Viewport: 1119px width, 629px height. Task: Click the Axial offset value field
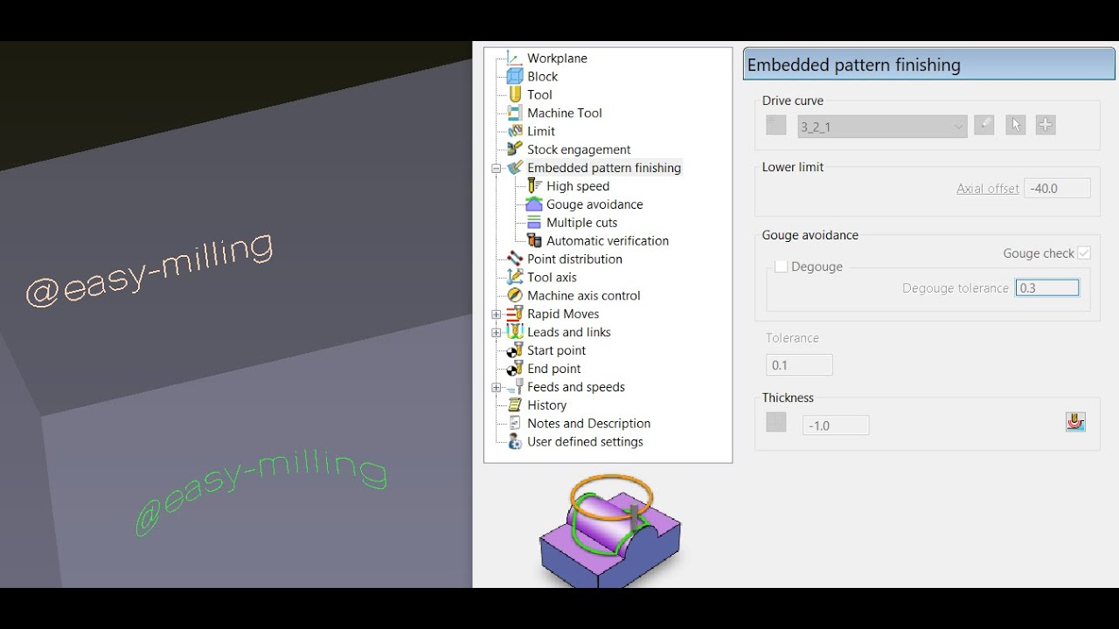coord(1057,188)
